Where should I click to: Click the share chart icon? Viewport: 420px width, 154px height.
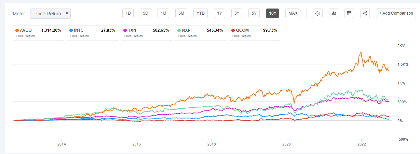click(365, 13)
